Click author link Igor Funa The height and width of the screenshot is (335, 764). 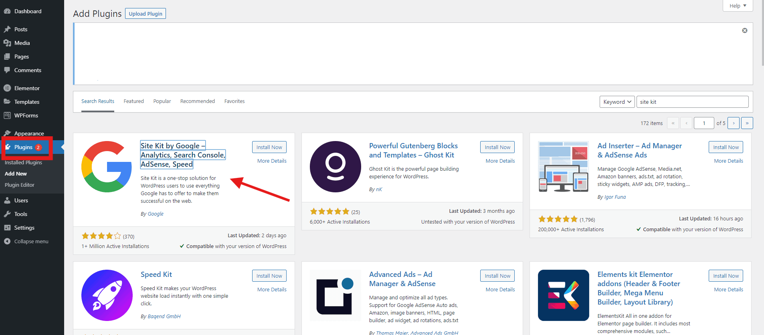615,197
